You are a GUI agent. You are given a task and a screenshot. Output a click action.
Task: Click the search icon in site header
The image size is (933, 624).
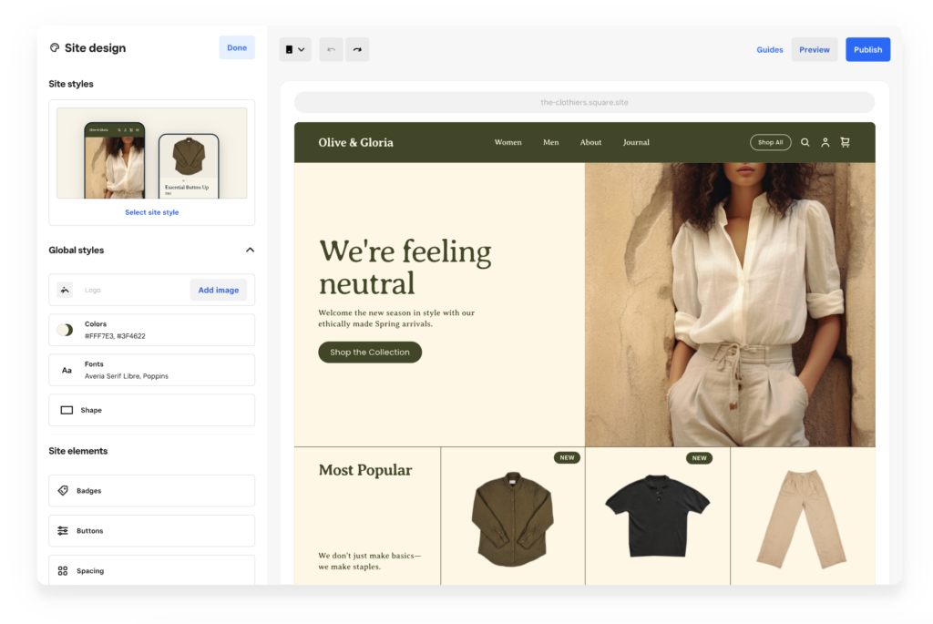point(805,142)
